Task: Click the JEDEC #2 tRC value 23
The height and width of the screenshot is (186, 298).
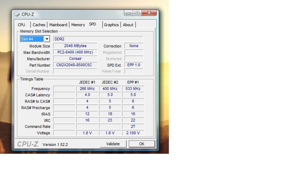Action: tap(110, 120)
